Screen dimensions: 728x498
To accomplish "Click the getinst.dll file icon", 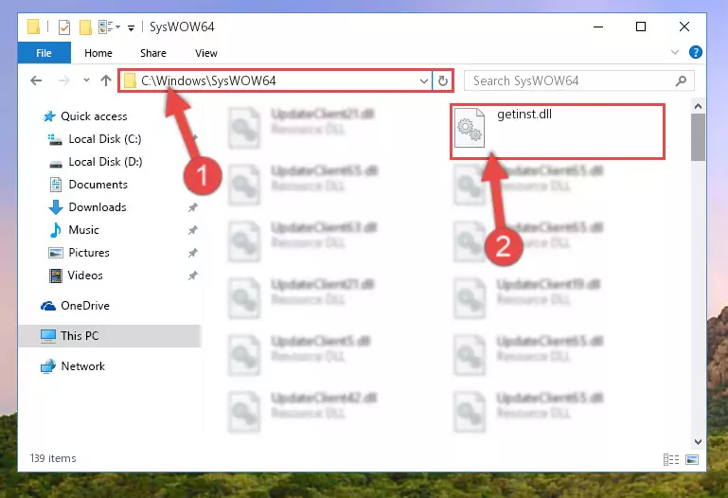I will tap(470, 128).
